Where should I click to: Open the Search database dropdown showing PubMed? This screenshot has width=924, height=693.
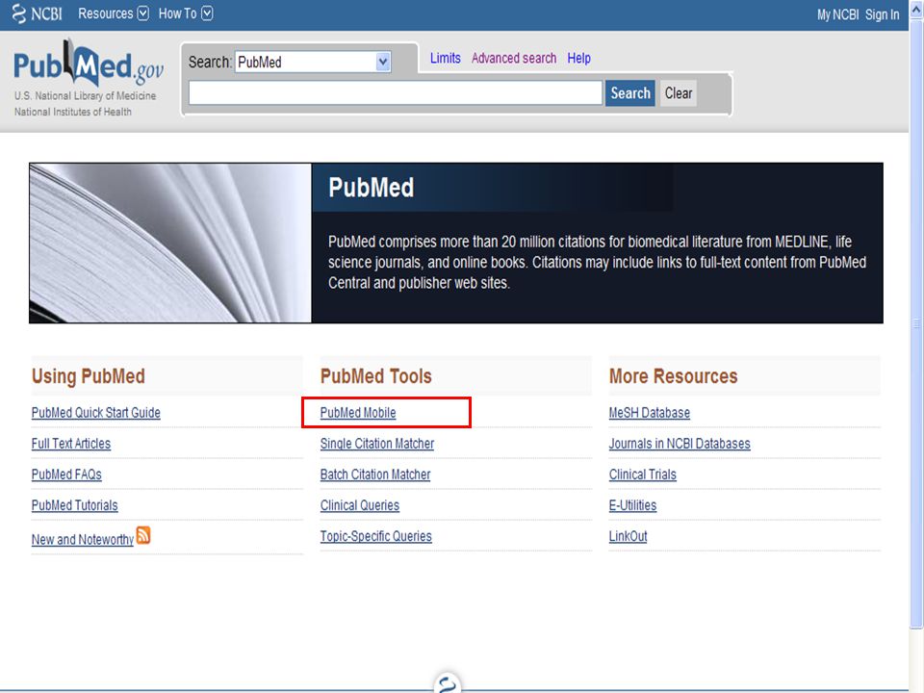pos(313,62)
